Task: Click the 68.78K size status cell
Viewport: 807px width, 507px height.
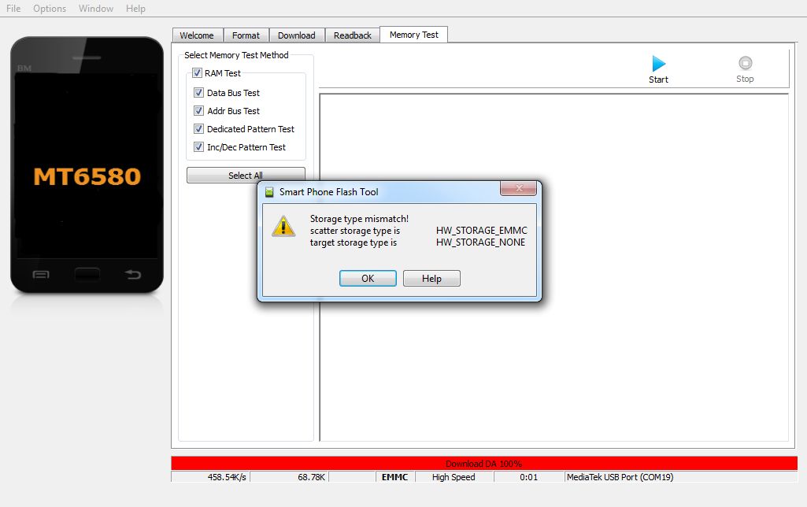Action: (290, 477)
